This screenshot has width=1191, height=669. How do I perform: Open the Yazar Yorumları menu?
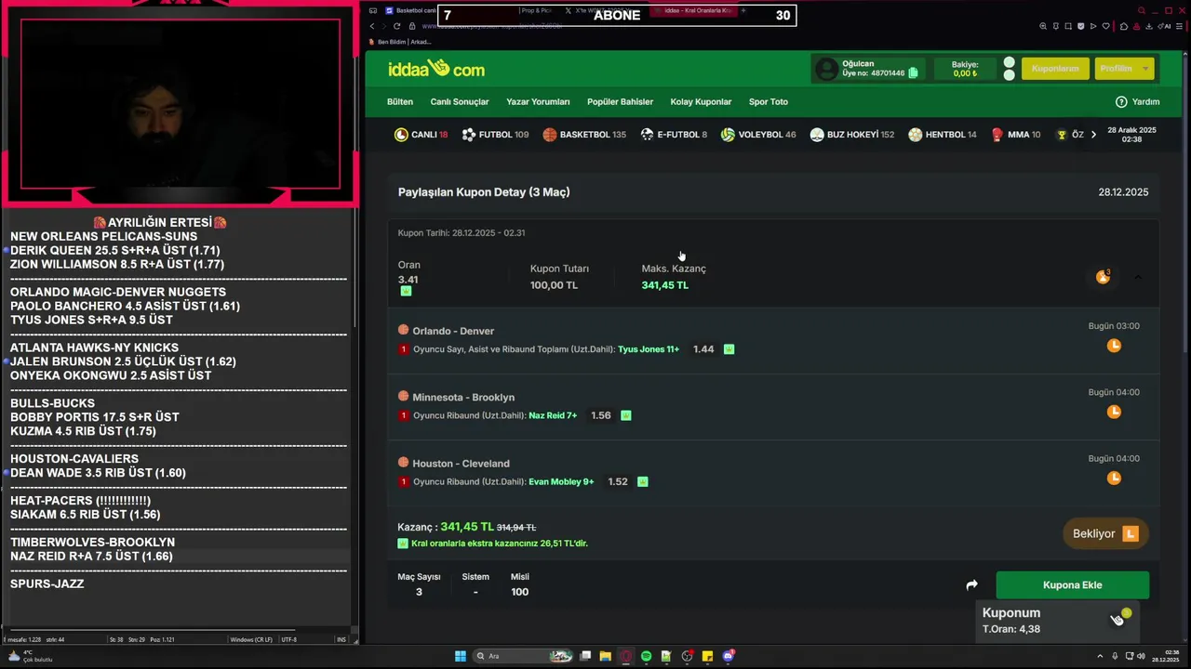[x=538, y=101]
